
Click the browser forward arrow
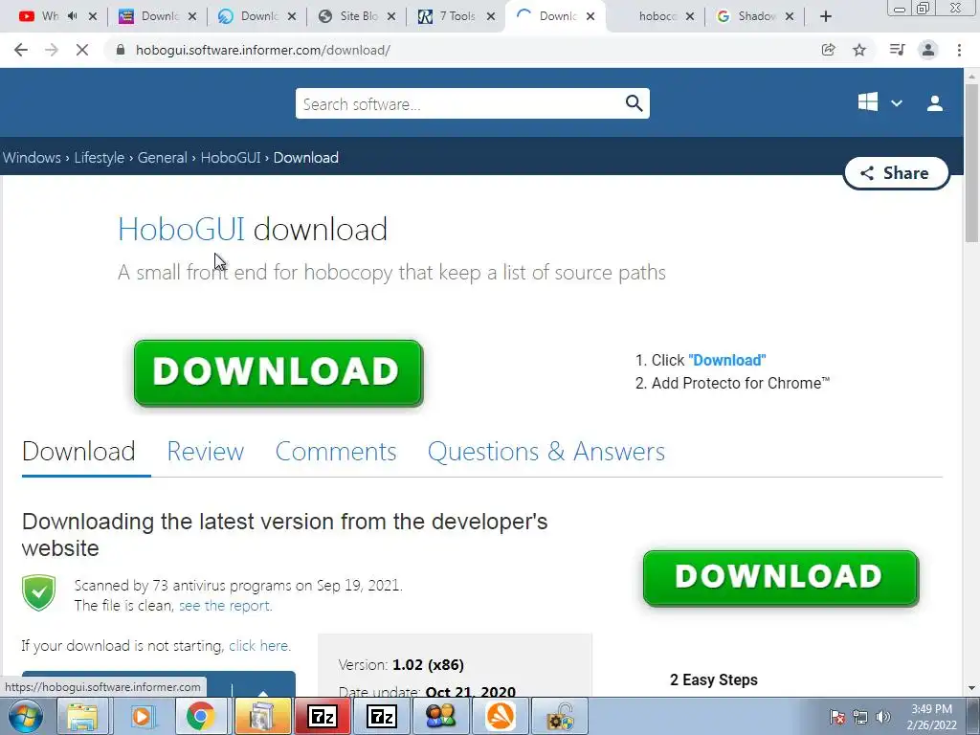click(x=52, y=50)
